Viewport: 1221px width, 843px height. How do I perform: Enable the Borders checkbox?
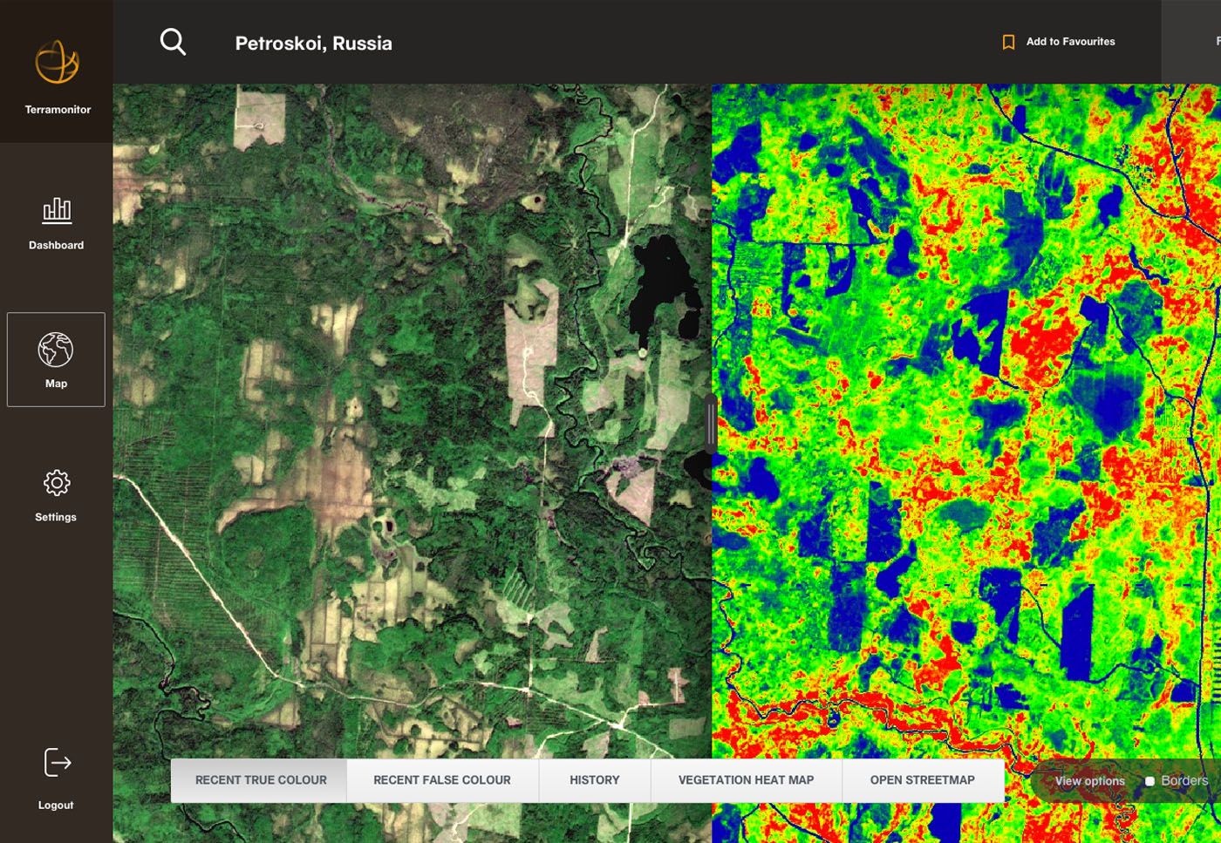pyautogui.click(x=1149, y=781)
